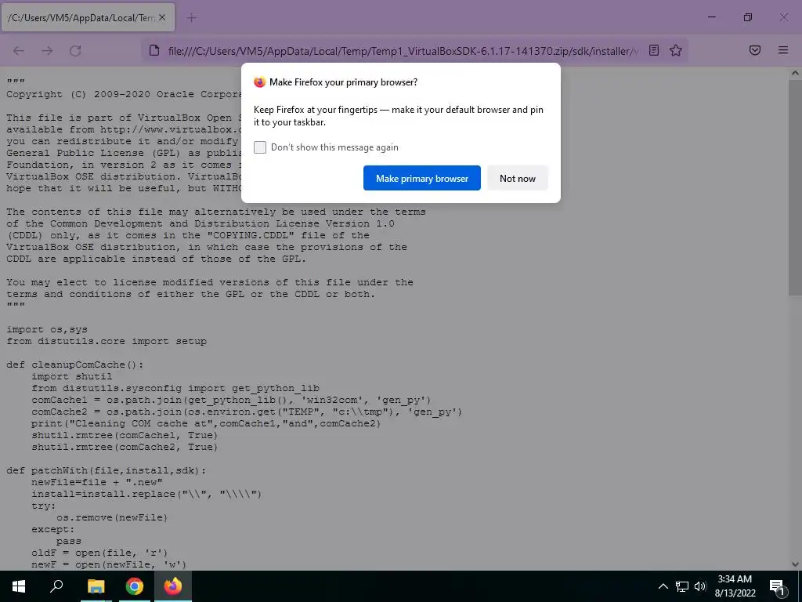Click the 'Make Firefox your primary browser?' title

pos(343,82)
